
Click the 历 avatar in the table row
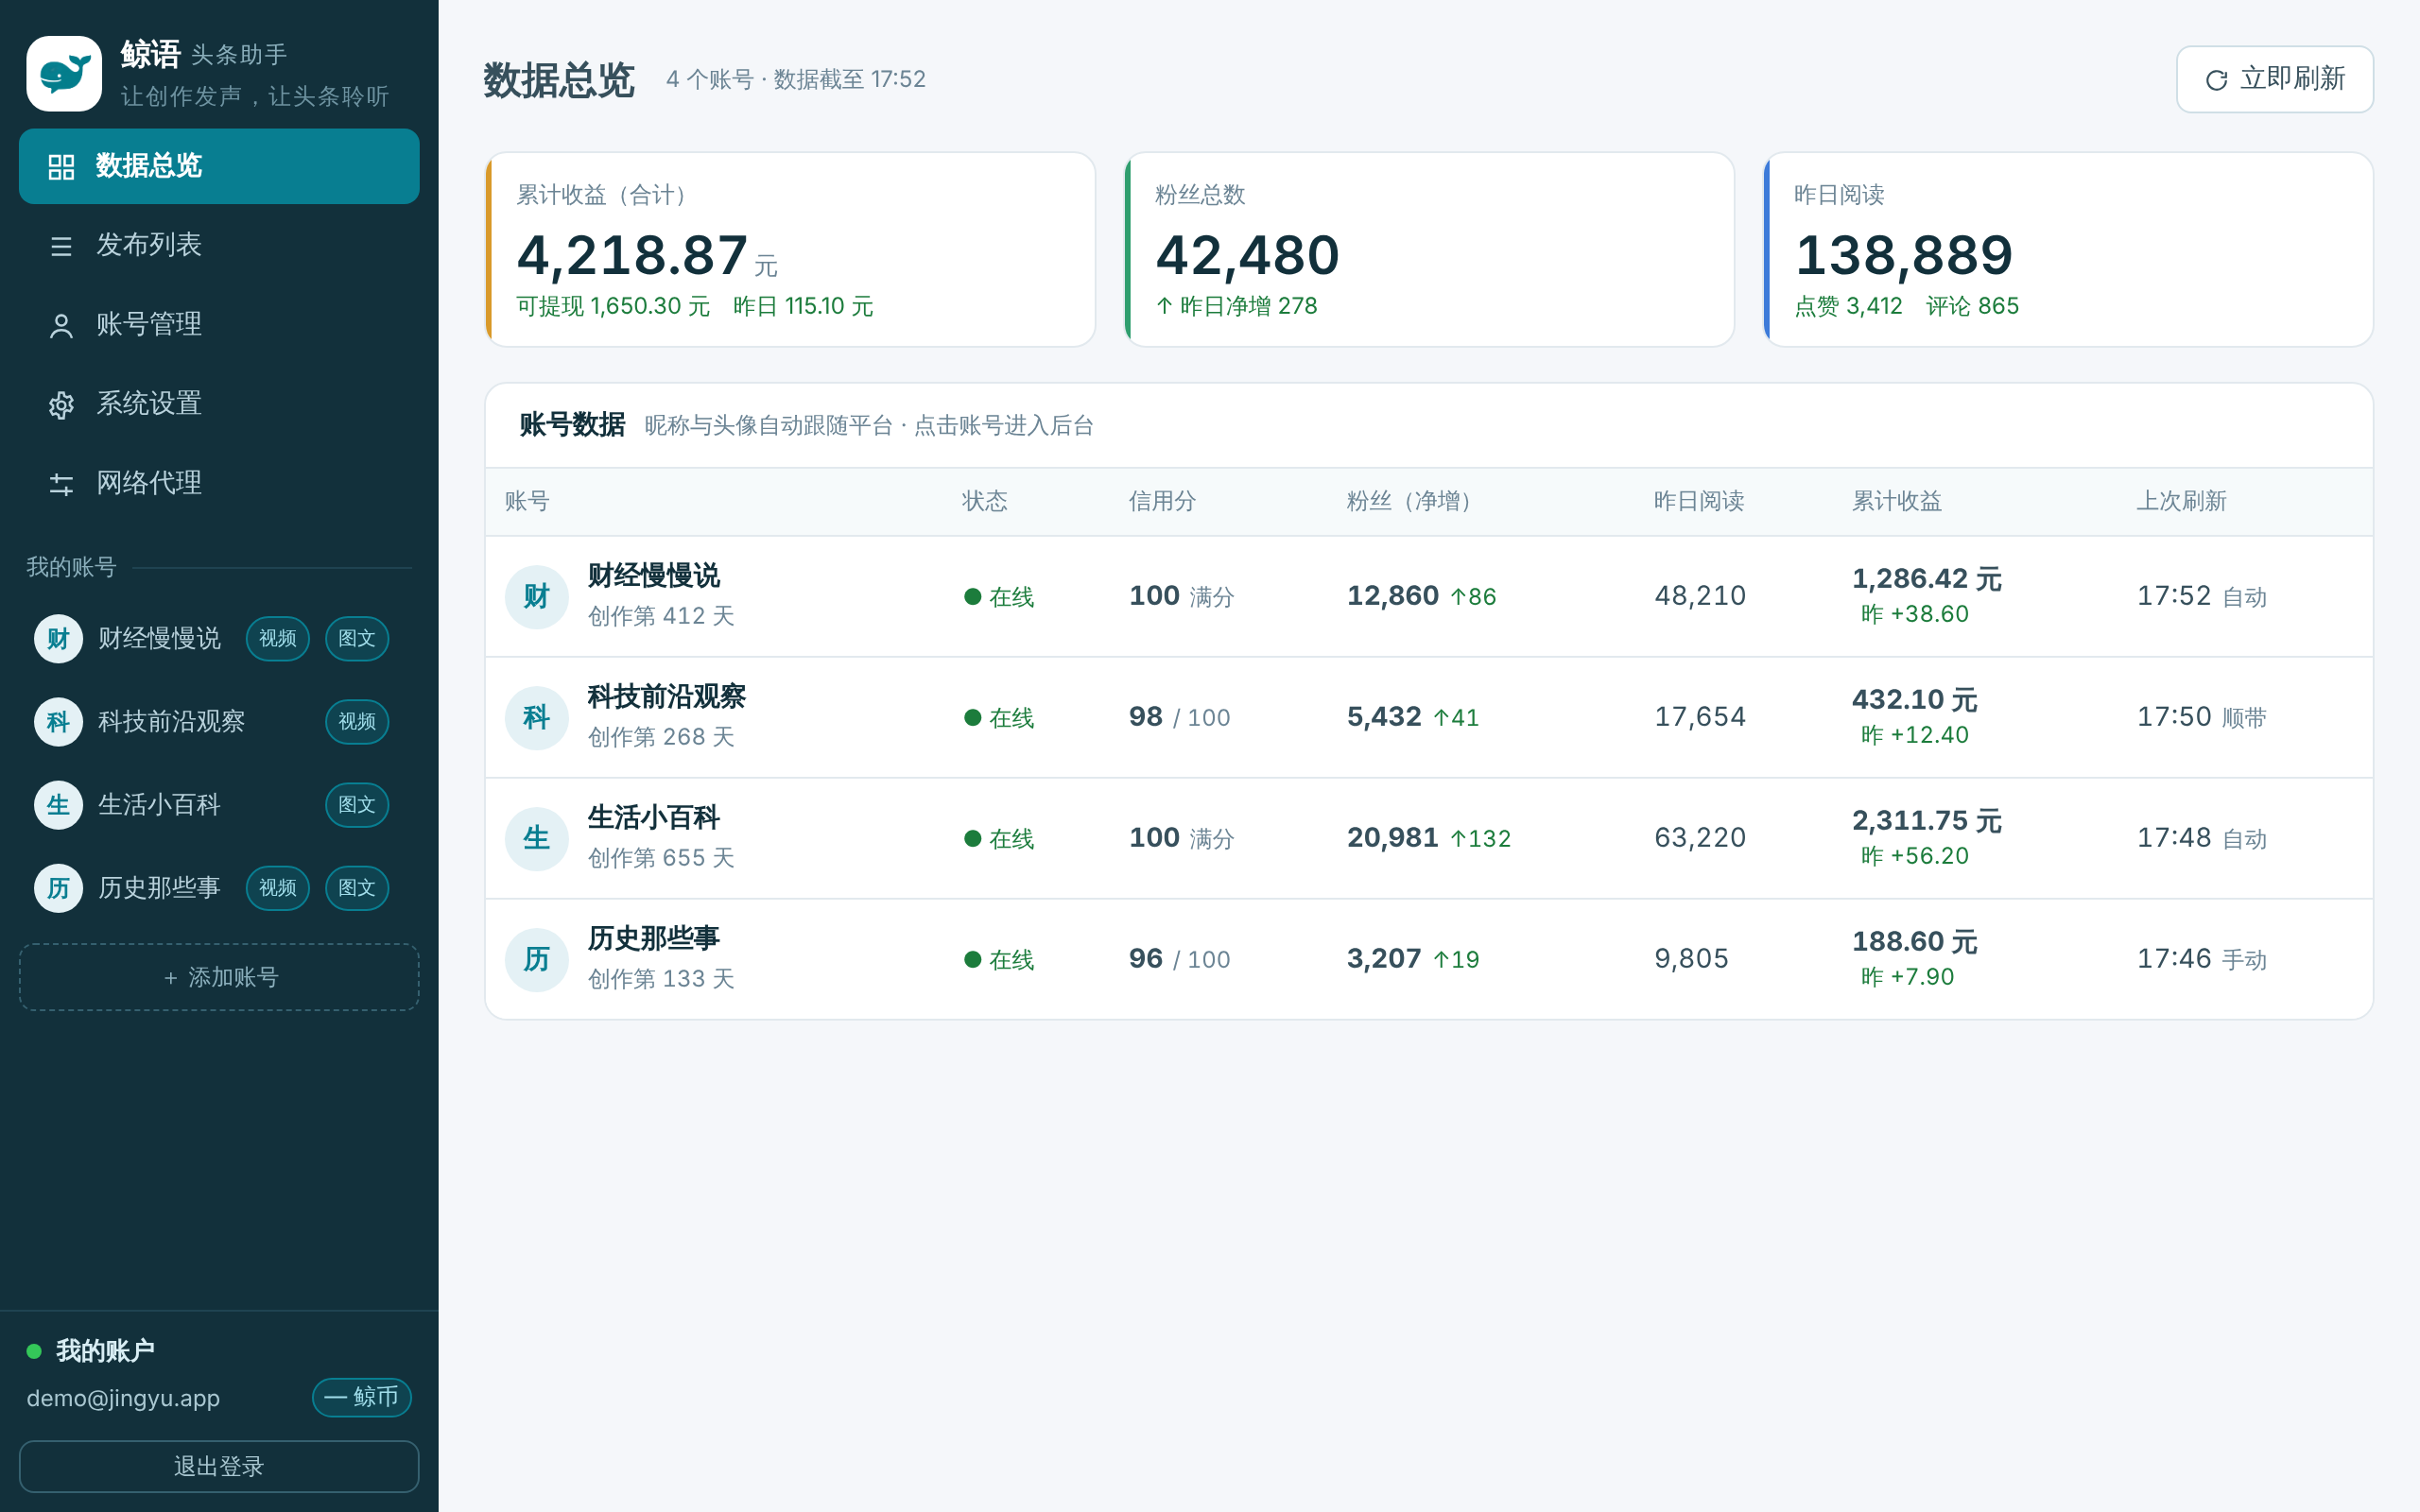tap(537, 959)
